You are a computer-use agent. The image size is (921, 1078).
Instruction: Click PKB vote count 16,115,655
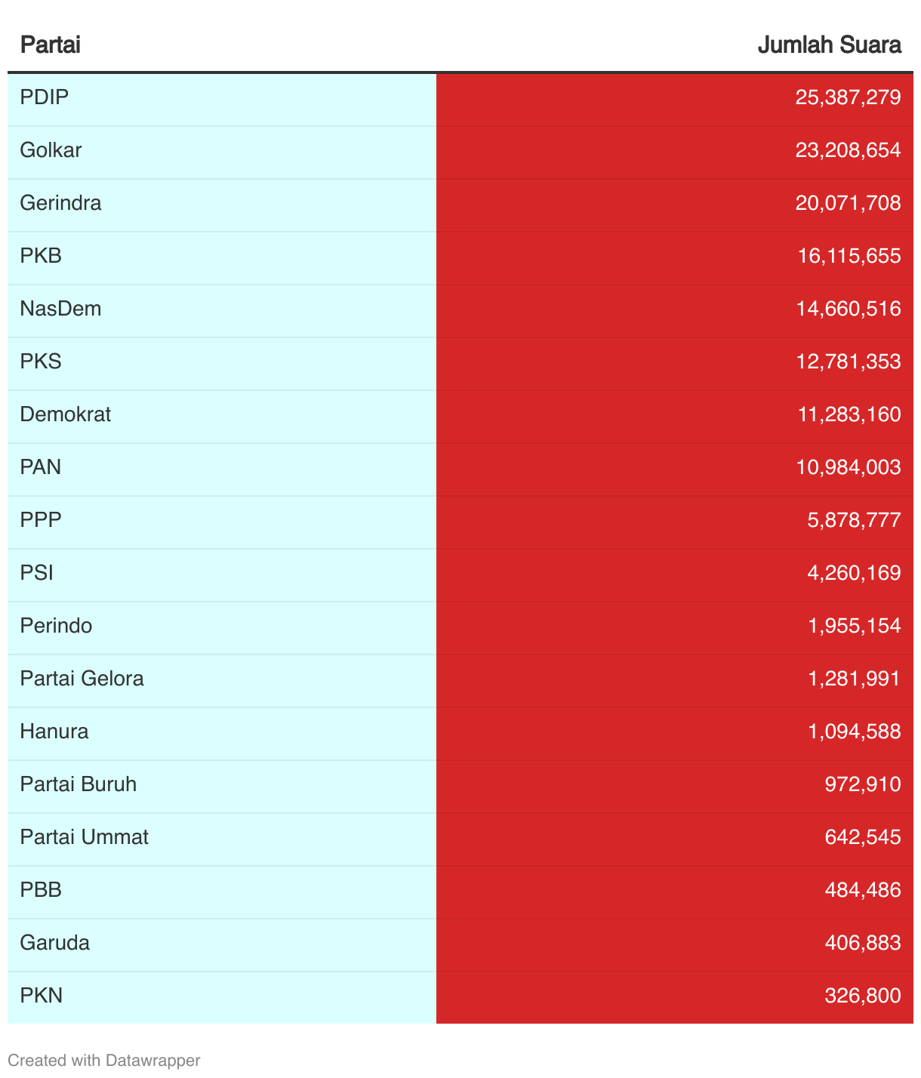(849, 256)
